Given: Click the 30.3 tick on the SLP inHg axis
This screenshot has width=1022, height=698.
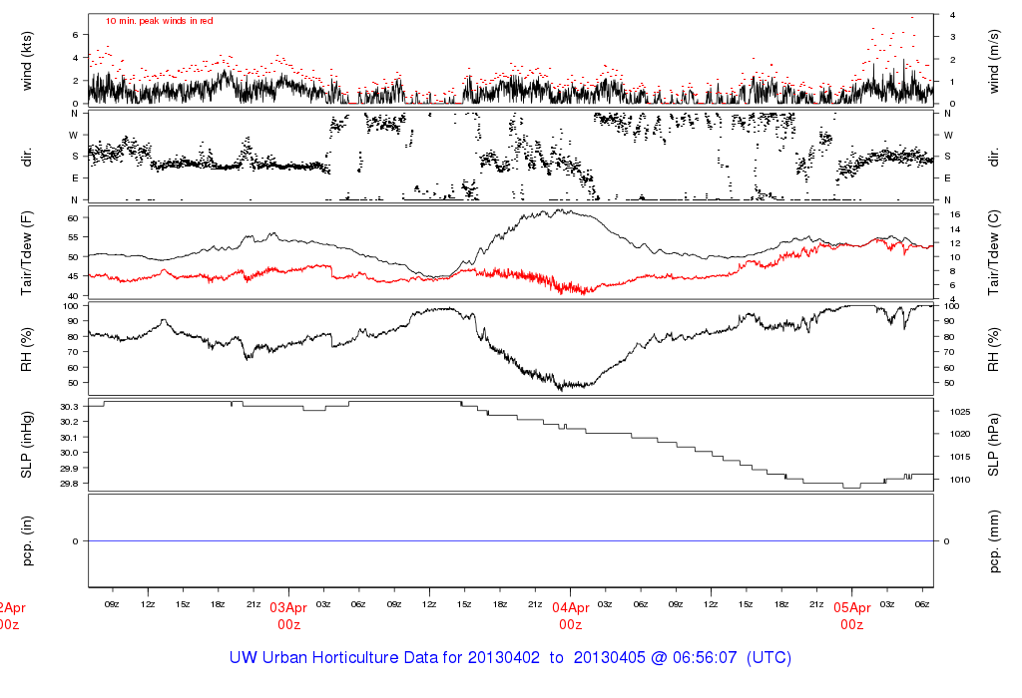Looking at the screenshot, I should [x=69, y=407].
